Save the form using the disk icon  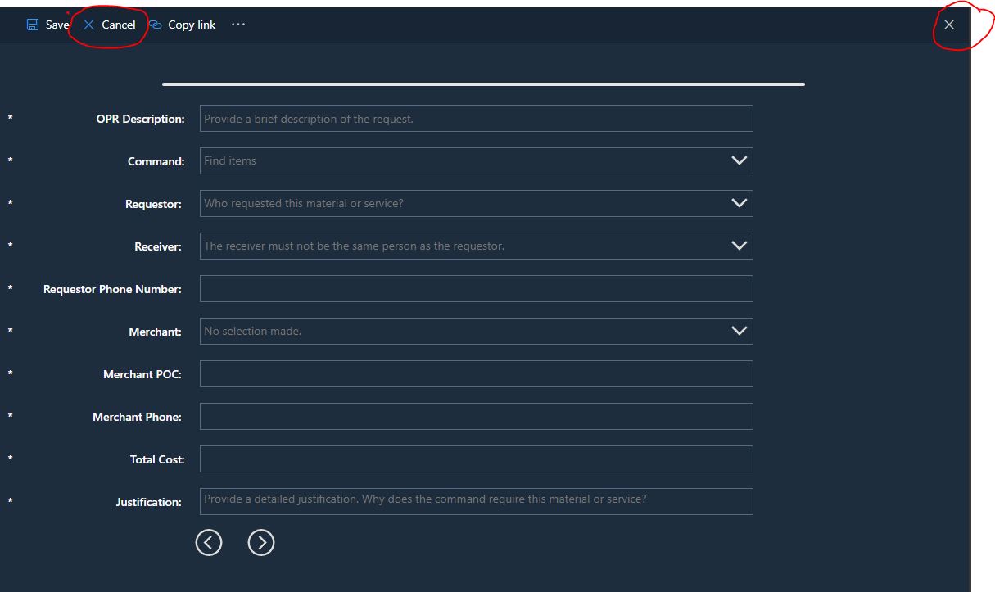33,25
